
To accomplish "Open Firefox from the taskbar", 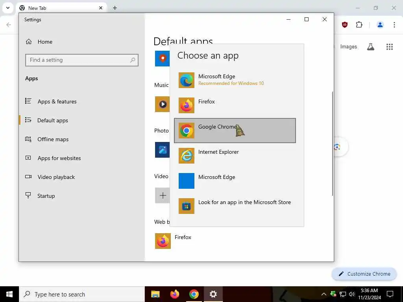I will tap(175, 294).
